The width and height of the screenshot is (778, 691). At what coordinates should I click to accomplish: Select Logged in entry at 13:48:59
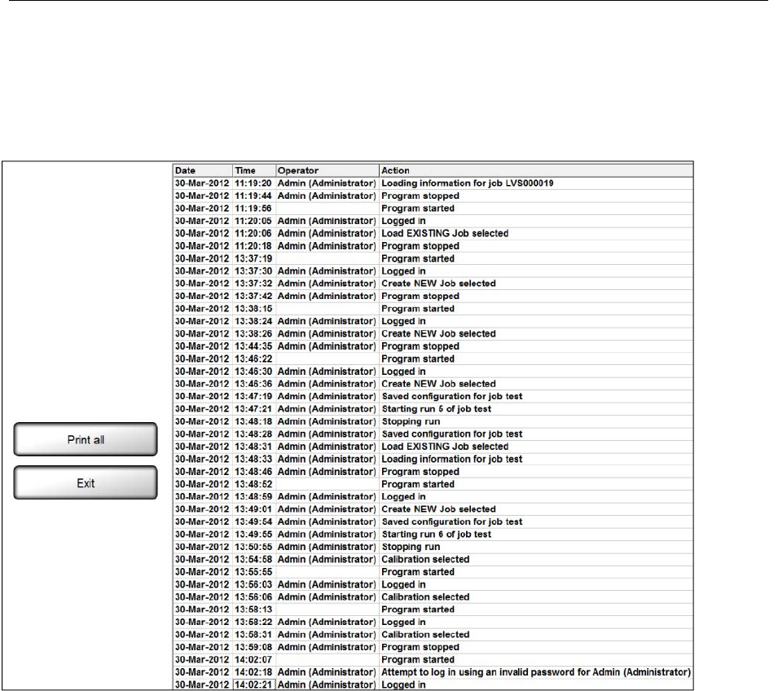403,496
